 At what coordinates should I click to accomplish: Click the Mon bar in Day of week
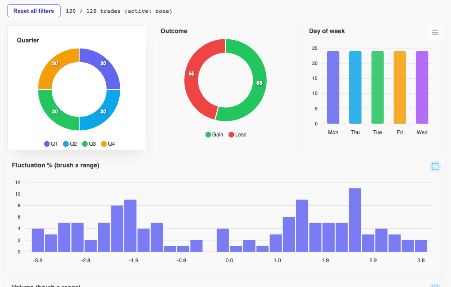(x=333, y=87)
